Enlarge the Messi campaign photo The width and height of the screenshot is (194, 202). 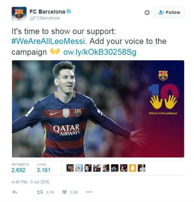pyautogui.click(x=98, y=109)
